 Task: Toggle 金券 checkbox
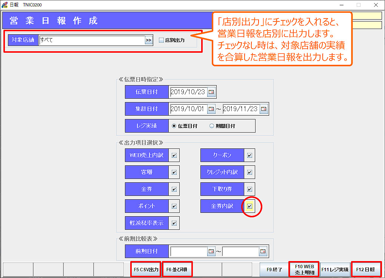pyautogui.click(x=174, y=189)
